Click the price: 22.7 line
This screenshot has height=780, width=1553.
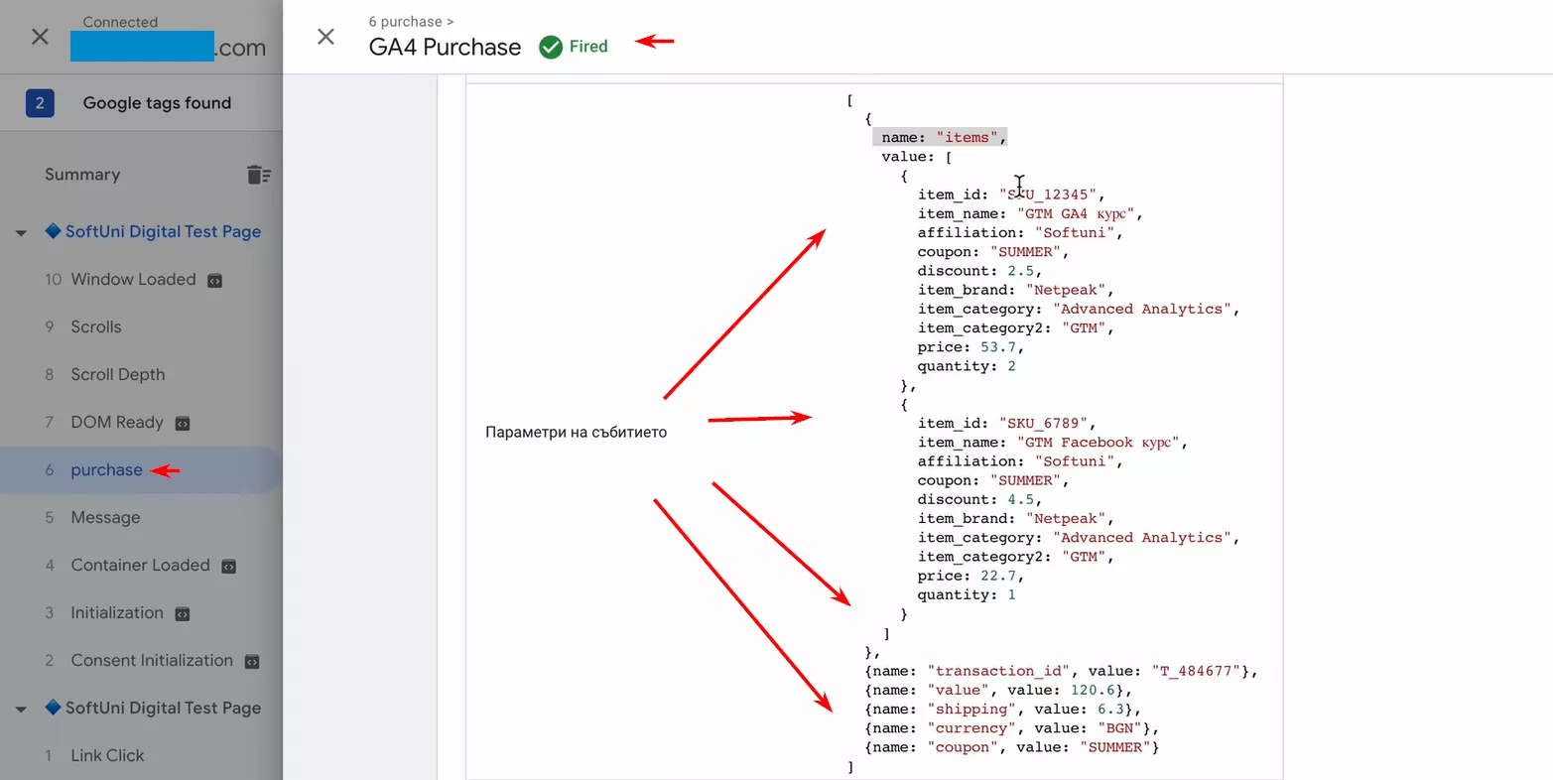click(x=971, y=576)
